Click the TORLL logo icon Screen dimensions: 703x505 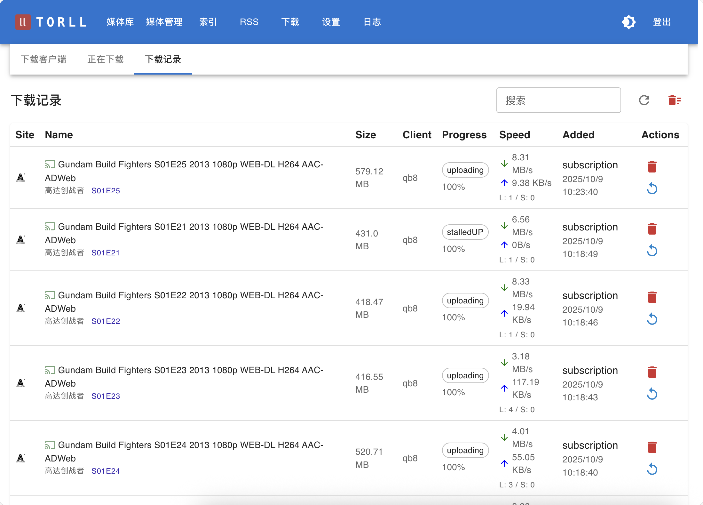point(23,22)
